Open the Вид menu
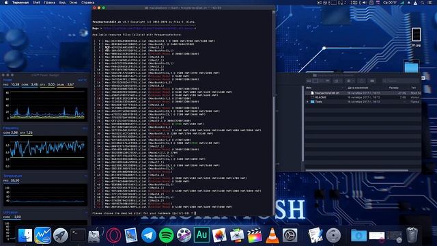 (x=62, y=3)
